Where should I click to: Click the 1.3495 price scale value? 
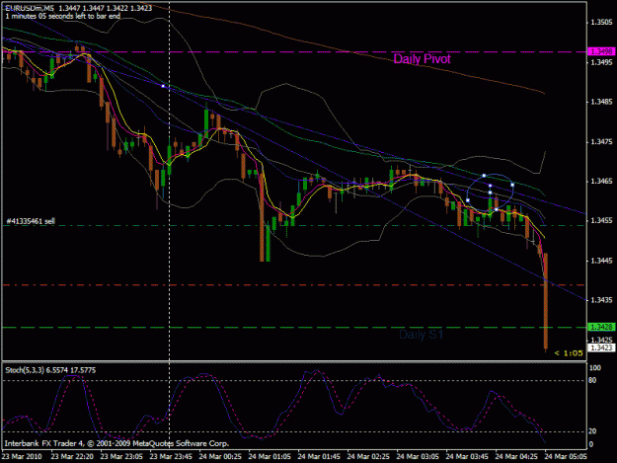601,62
